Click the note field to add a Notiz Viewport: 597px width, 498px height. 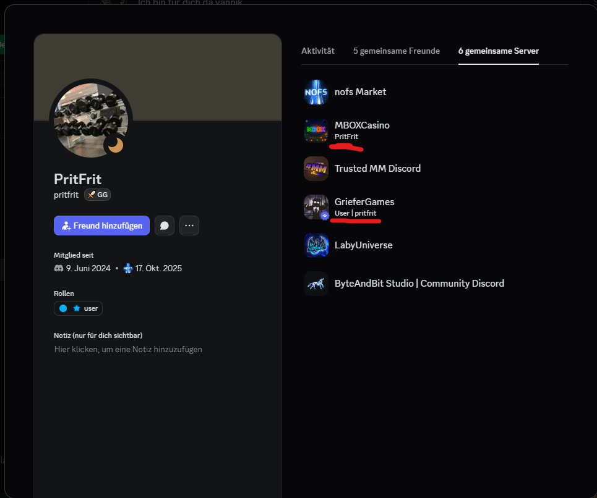point(128,349)
